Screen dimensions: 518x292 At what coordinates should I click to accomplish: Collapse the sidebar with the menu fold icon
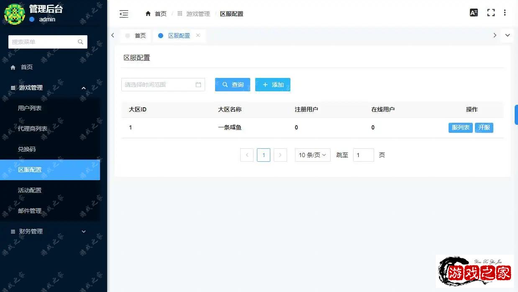(124, 14)
